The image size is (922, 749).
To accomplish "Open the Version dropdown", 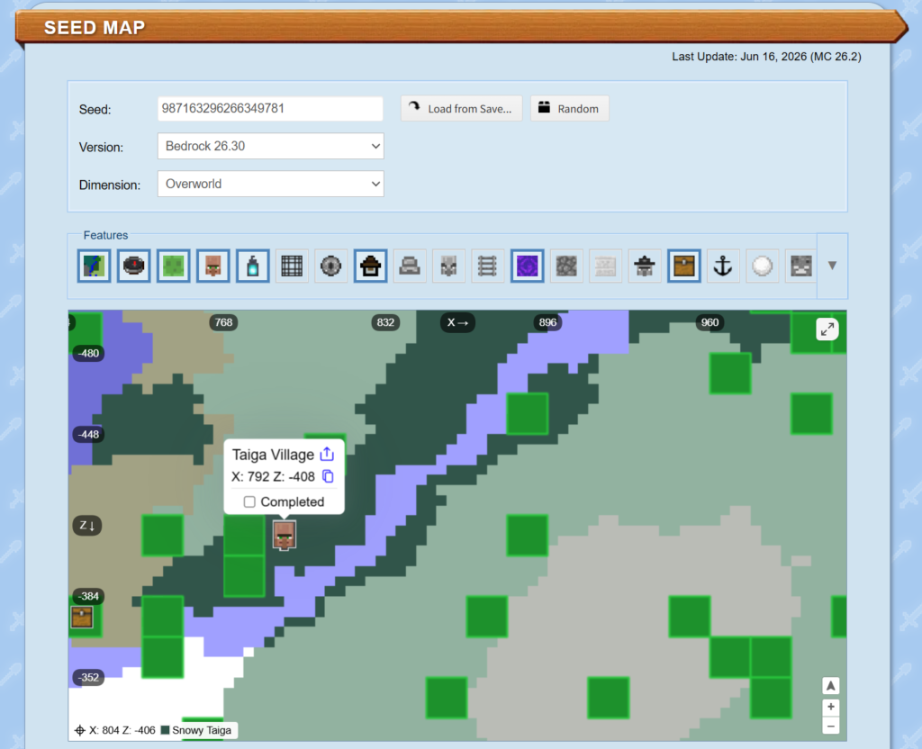I will click(x=270, y=146).
